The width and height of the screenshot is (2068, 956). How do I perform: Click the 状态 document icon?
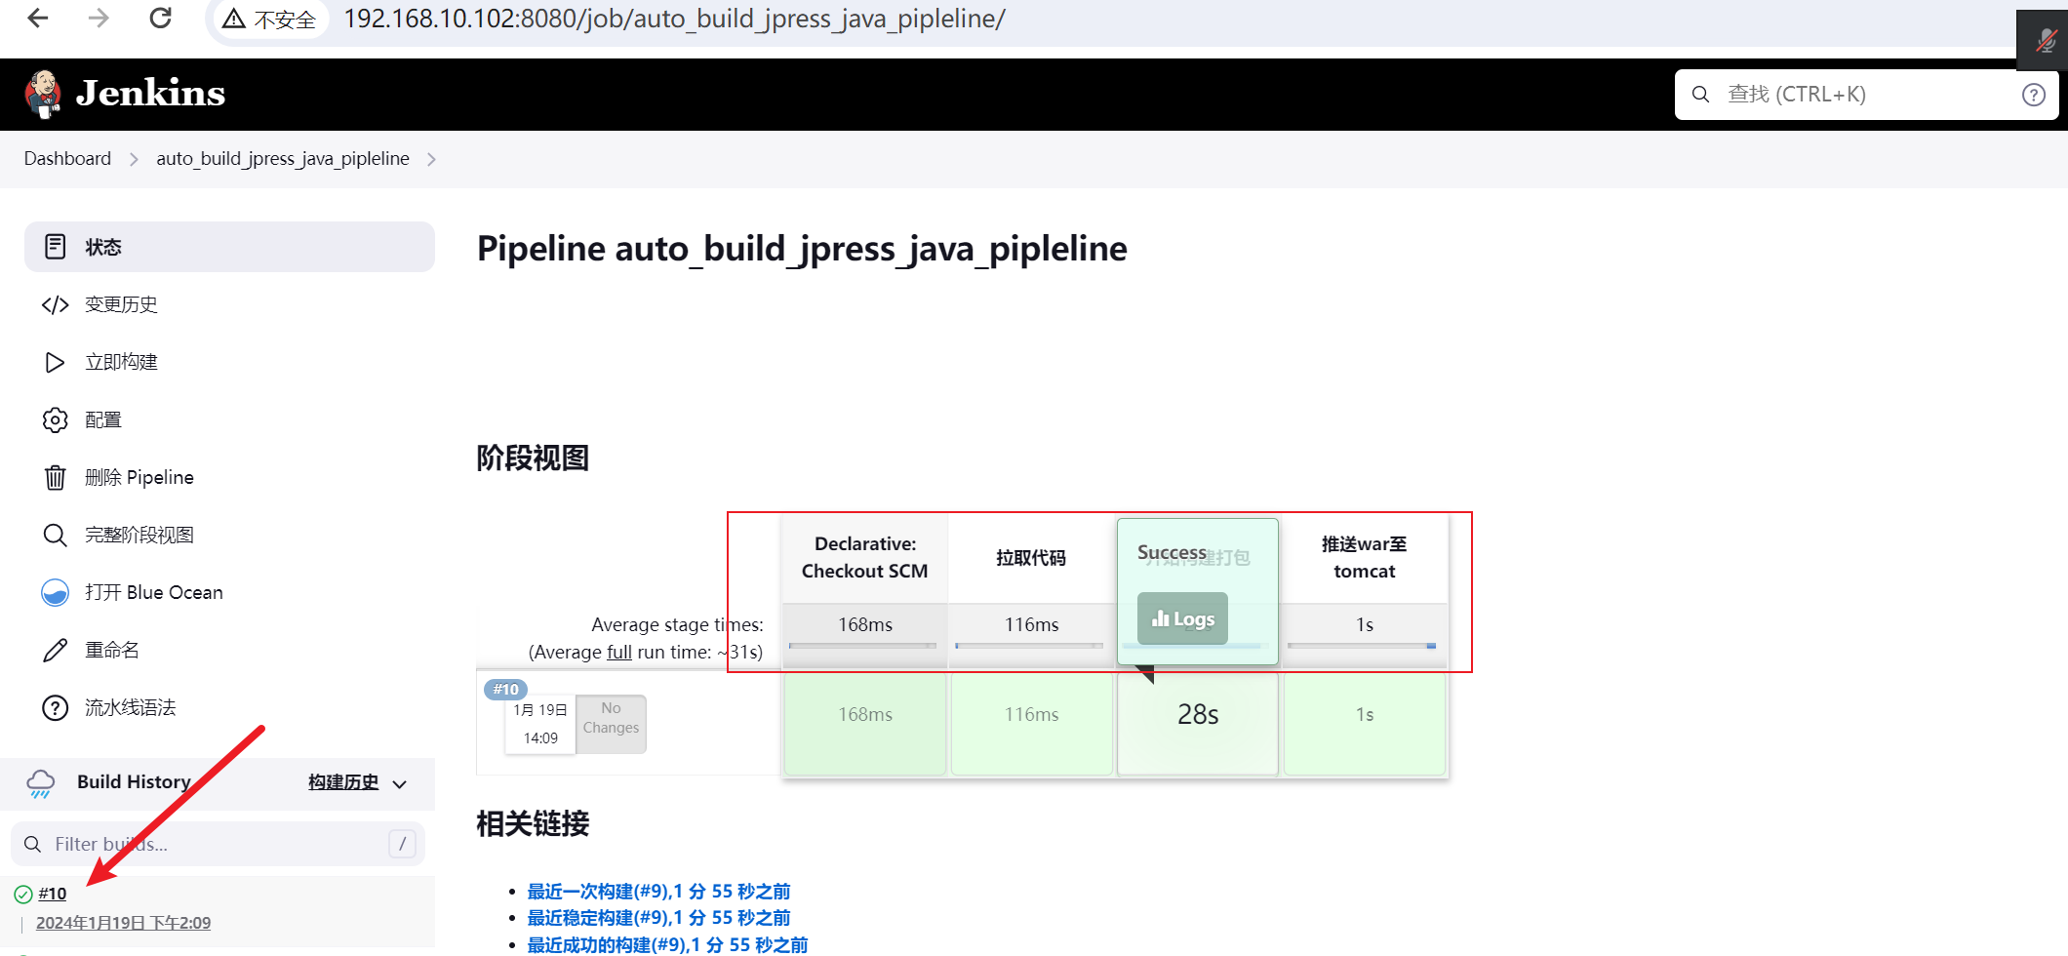pos(56,247)
